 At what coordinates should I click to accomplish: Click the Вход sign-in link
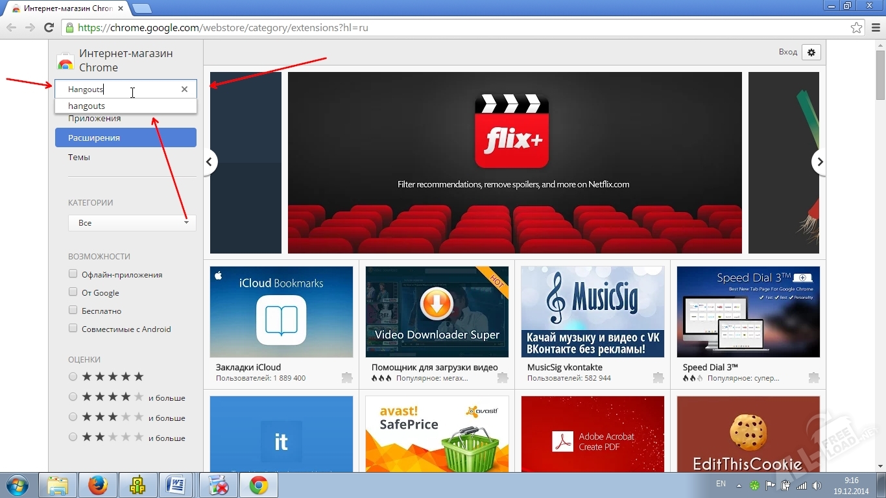(x=787, y=52)
